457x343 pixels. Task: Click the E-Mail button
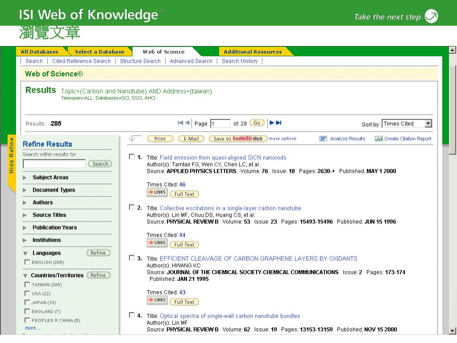191,139
